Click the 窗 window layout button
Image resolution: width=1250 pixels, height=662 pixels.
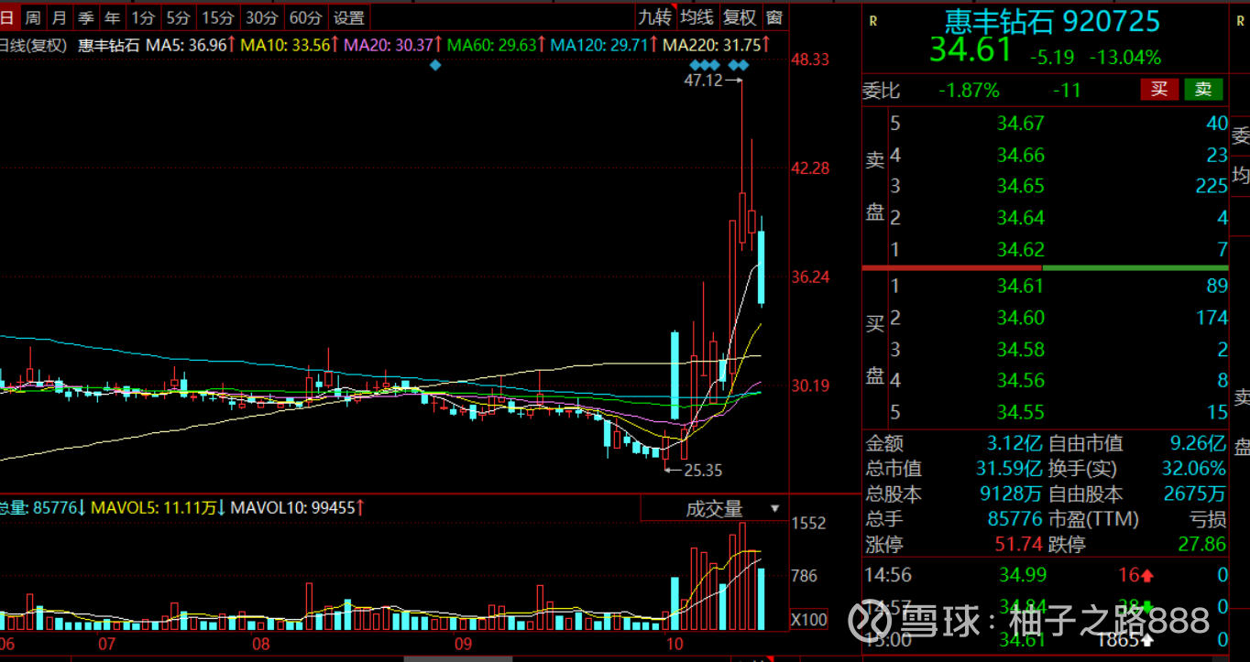tap(774, 17)
